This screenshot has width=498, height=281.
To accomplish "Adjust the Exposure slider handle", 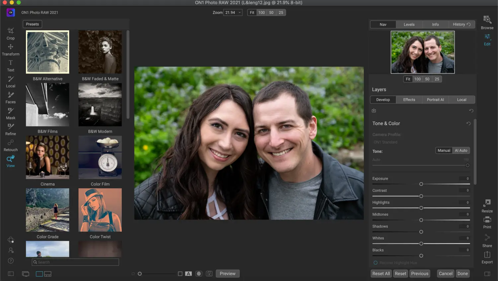I will pos(421,184).
